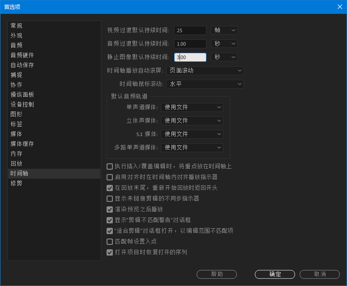This screenshot has height=286, width=347.
Task: Select 媒体 in the category list
Action: [x=54, y=134]
